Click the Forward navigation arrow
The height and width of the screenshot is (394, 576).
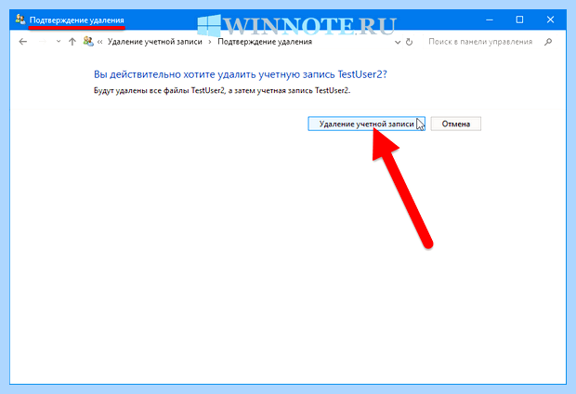tap(43, 42)
